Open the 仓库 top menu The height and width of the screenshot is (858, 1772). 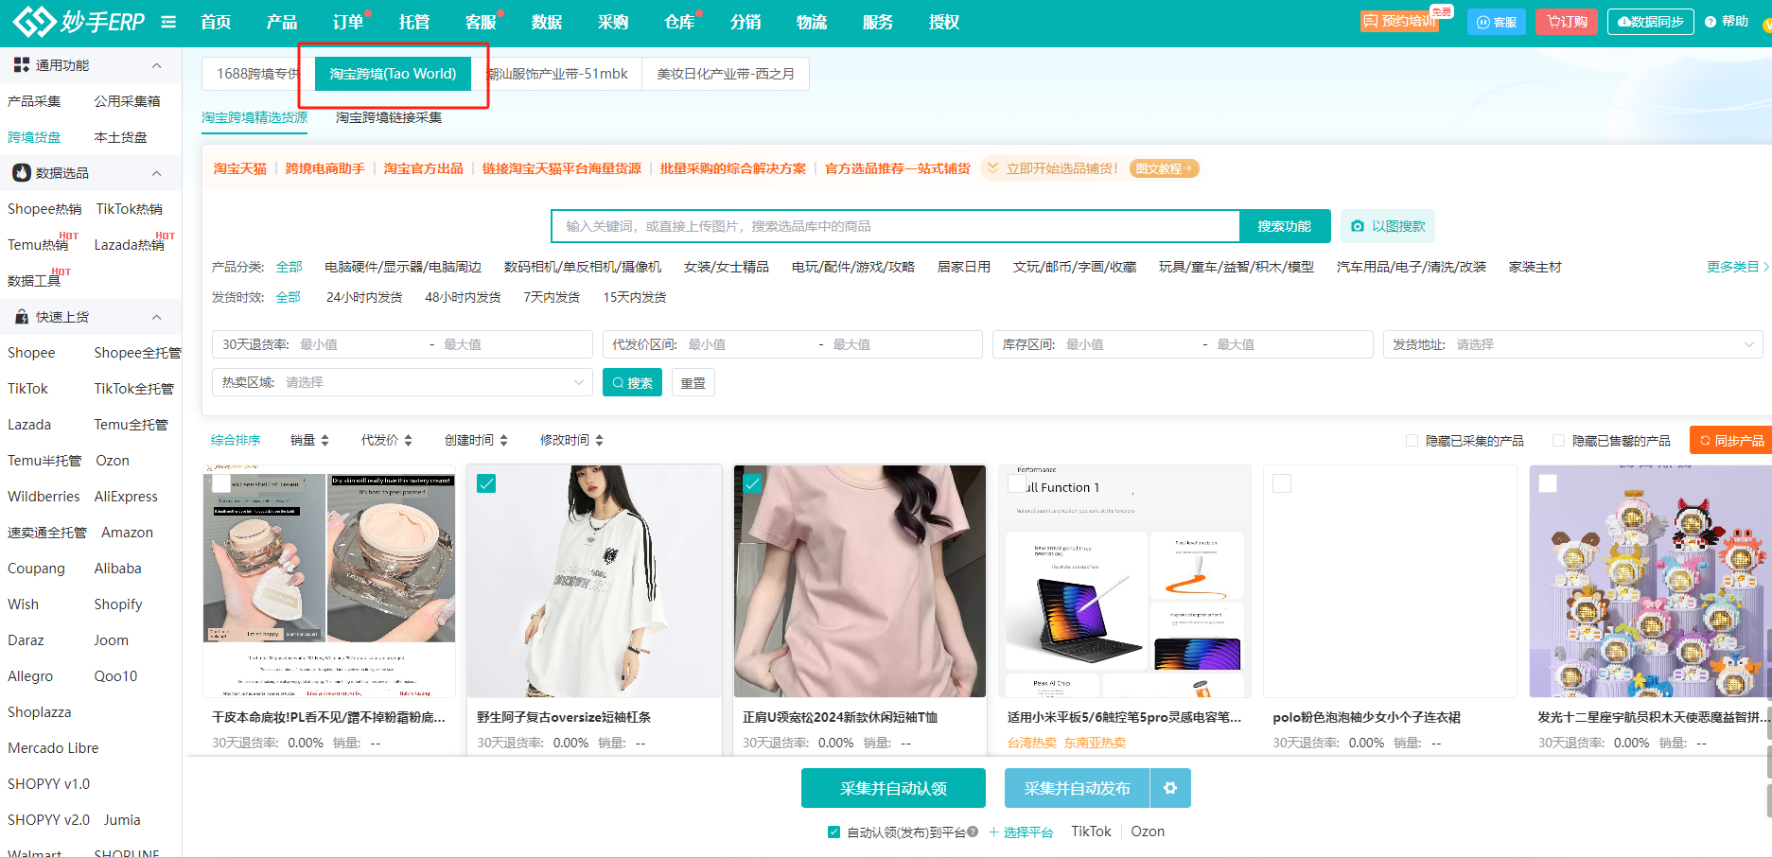(x=679, y=22)
